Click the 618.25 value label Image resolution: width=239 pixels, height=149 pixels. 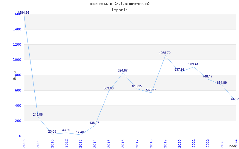click(137, 86)
